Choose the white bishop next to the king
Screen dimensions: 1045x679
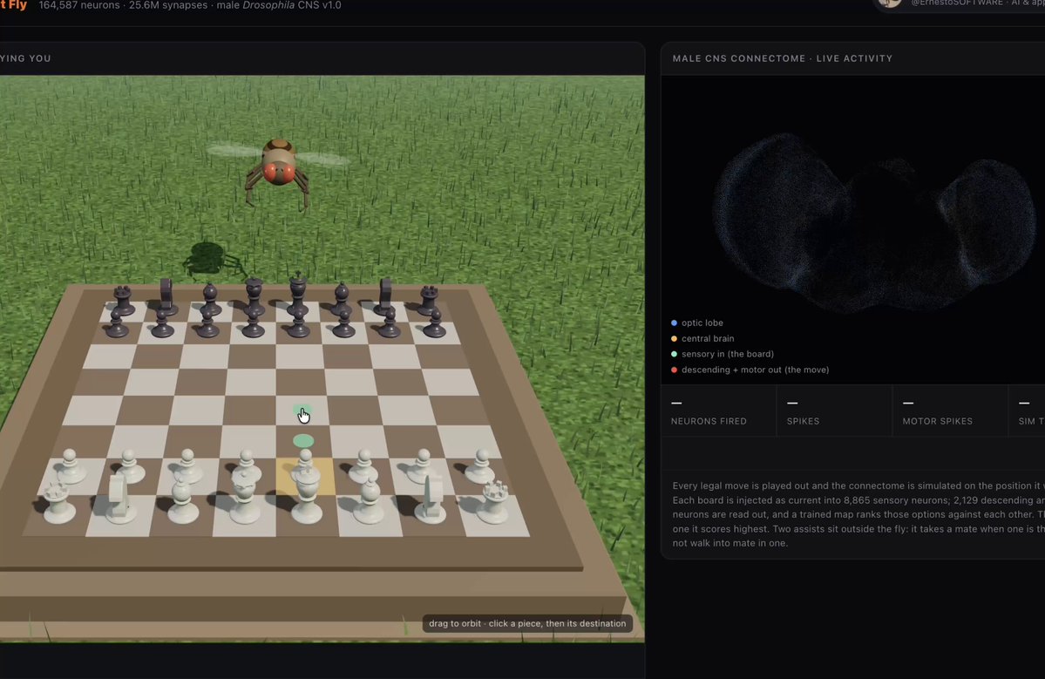pos(369,499)
